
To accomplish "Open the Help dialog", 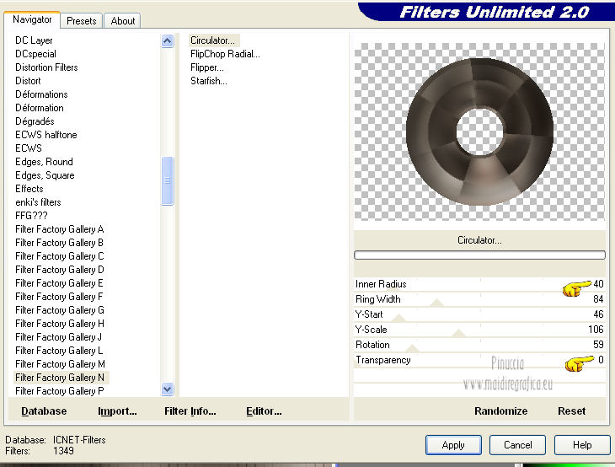I will pyautogui.click(x=582, y=445).
